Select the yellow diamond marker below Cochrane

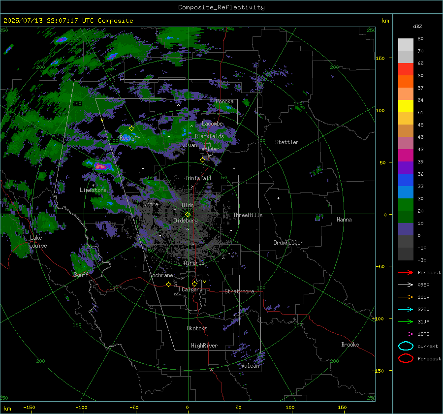(x=168, y=284)
